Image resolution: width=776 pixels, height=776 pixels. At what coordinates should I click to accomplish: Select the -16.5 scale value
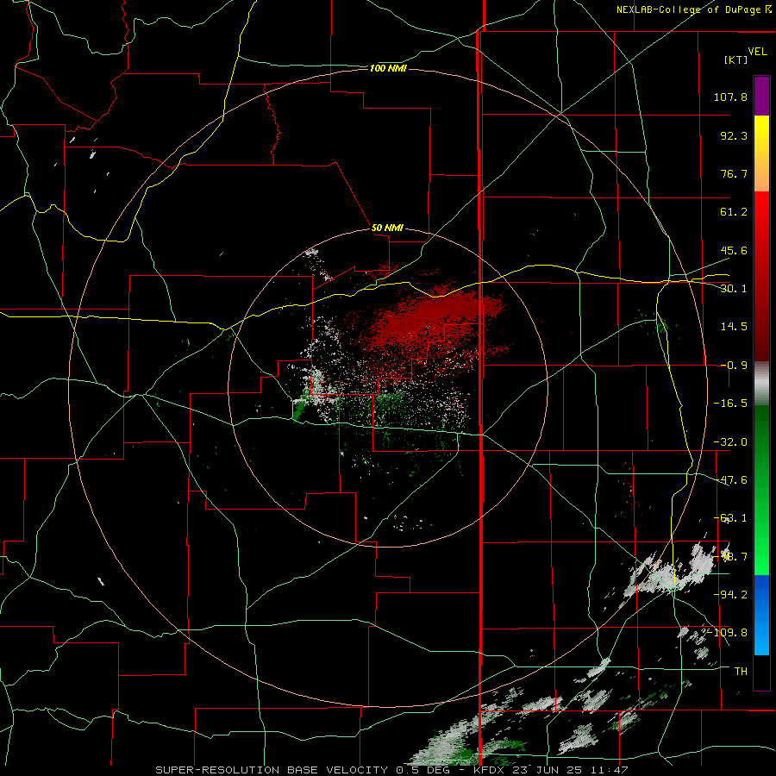730,404
